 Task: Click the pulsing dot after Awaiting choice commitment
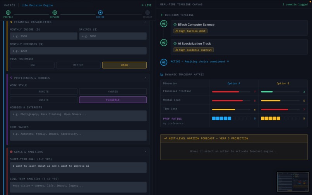point(228,62)
